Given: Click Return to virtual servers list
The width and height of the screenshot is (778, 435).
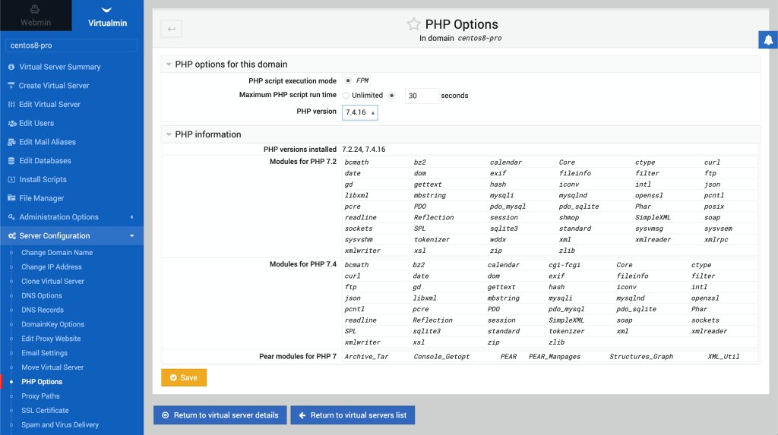Looking at the screenshot, I should 353,415.
